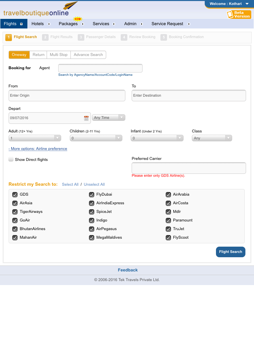The width and height of the screenshot is (254, 339).
Task: Uncheck the AirIndiaExpress checkbox
Action: pos(92,203)
